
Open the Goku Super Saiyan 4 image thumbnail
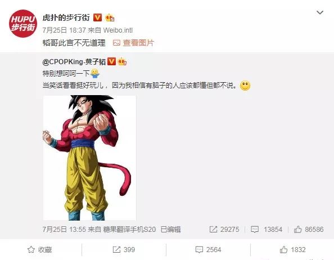[89, 158]
